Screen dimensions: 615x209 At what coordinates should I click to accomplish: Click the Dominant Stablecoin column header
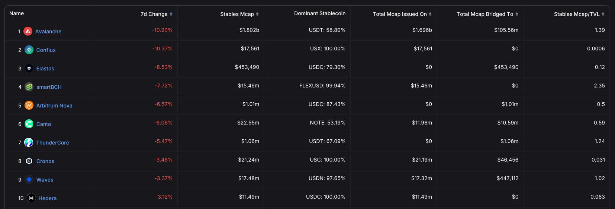(320, 13)
